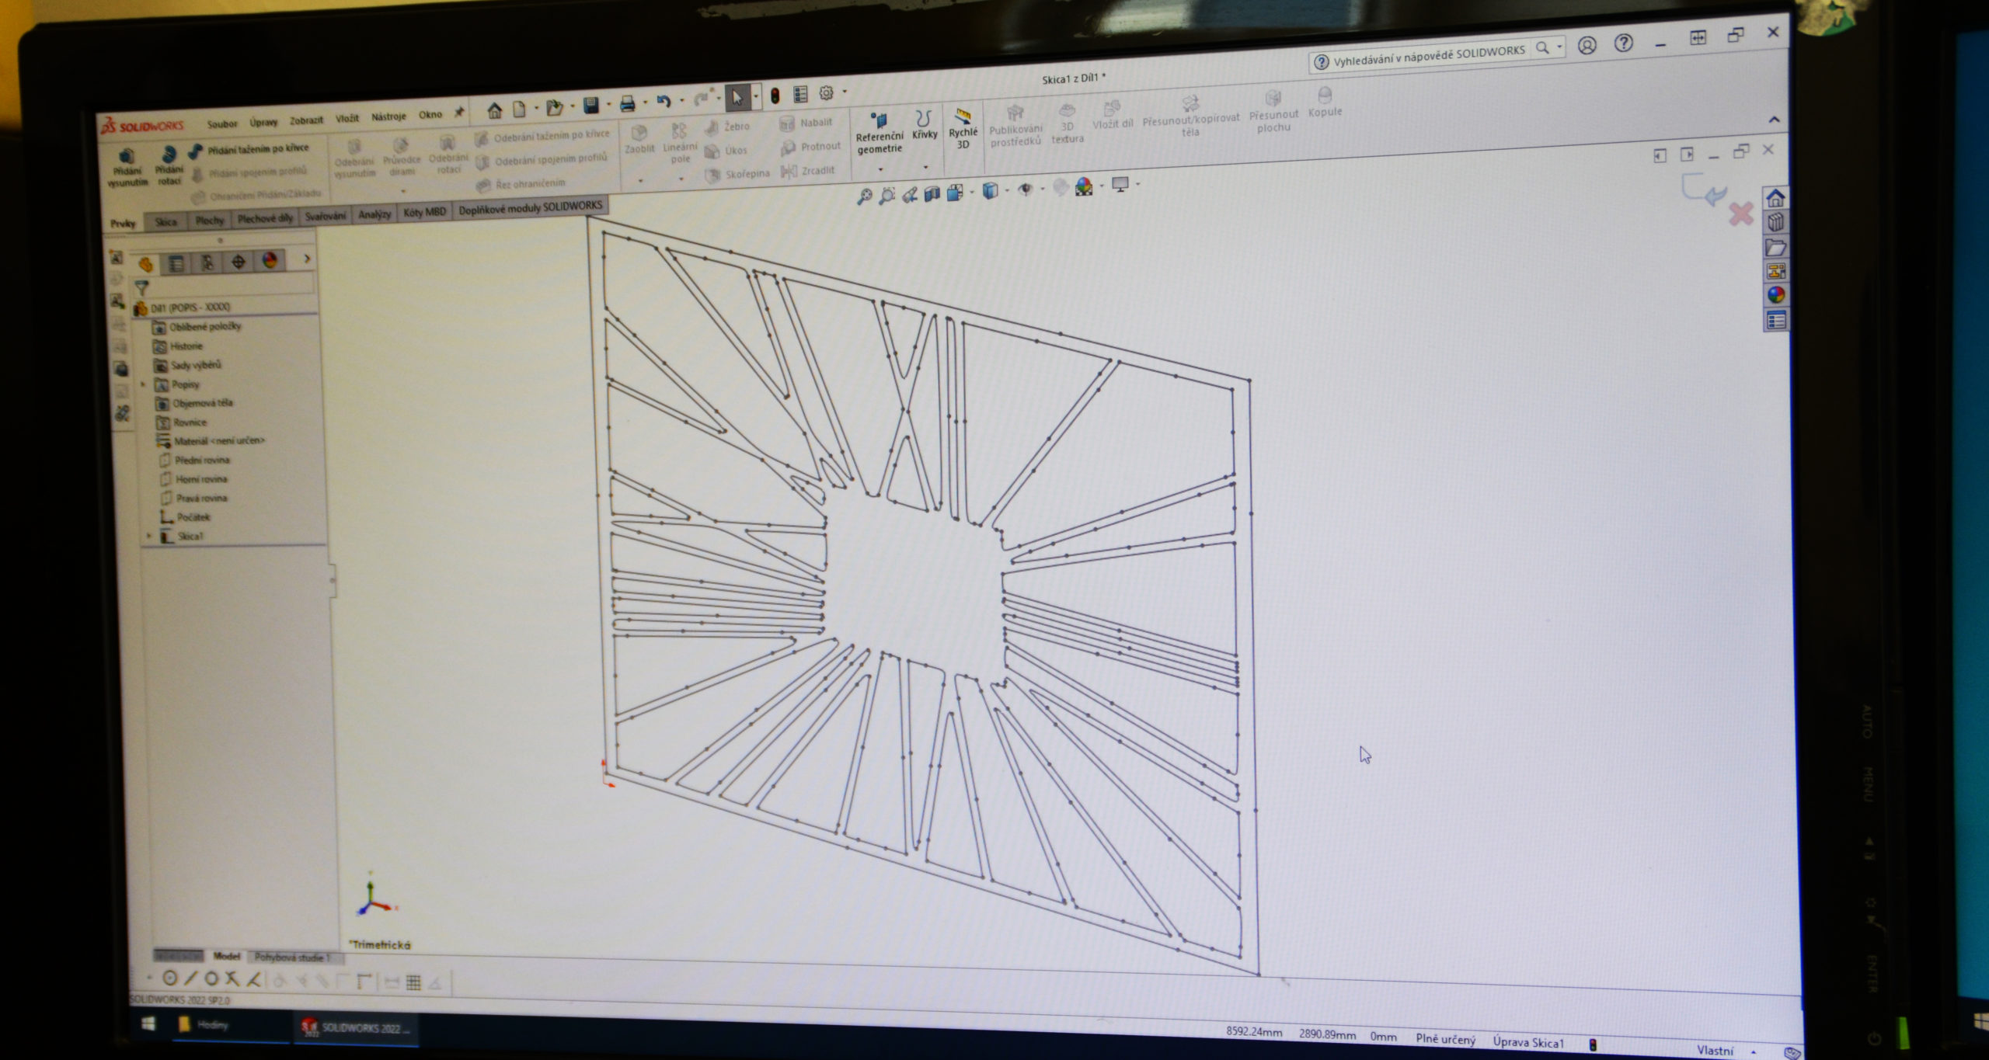1989x1060 pixels.
Task: Click the Section View icon
Action: pyautogui.click(x=932, y=193)
